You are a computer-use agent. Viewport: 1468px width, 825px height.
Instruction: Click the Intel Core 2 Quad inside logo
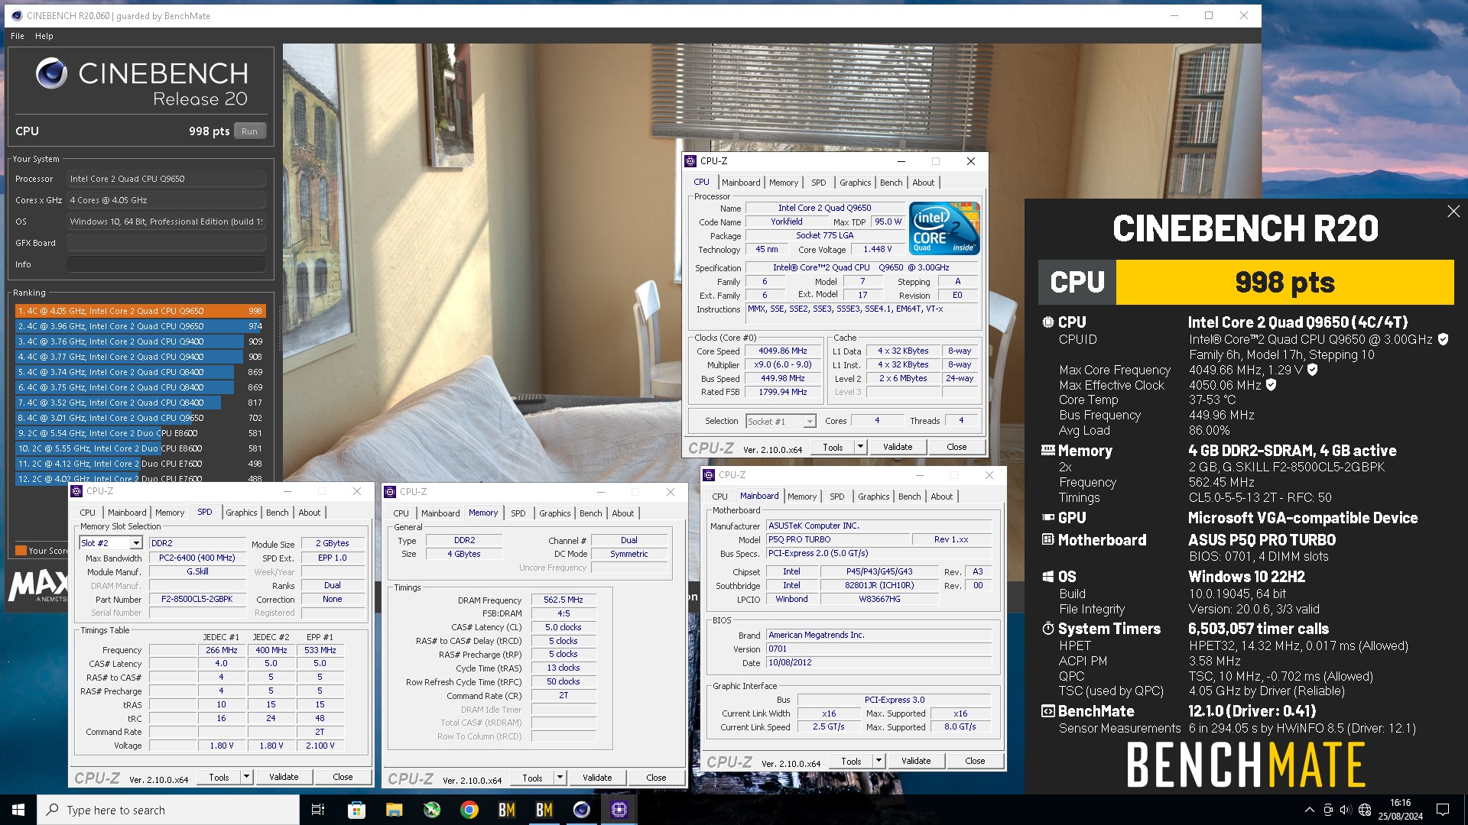pyautogui.click(x=944, y=228)
